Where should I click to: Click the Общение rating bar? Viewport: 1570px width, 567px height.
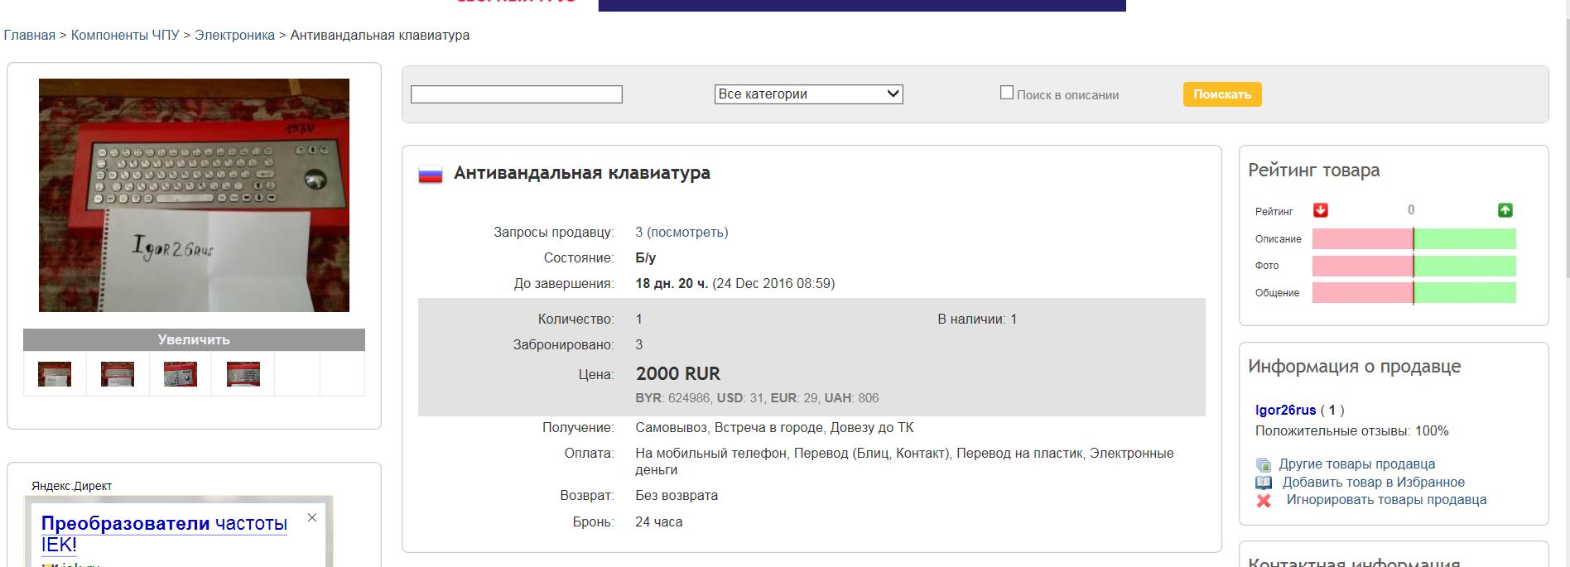(1414, 292)
